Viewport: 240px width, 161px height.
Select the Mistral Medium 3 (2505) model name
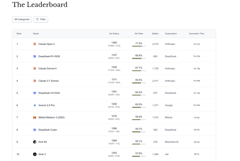click(x=51, y=117)
